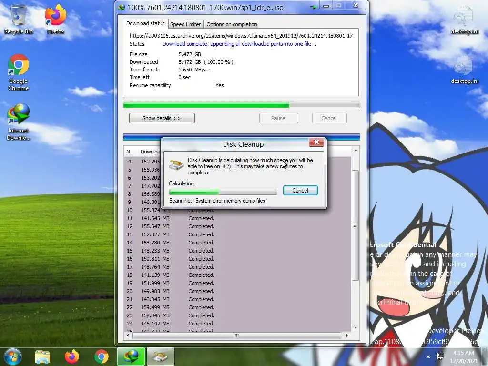Image resolution: width=488 pixels, height=366 pixels.
Task: Select part row 24 with 145.147 MB
Action: tap(237, 324)
